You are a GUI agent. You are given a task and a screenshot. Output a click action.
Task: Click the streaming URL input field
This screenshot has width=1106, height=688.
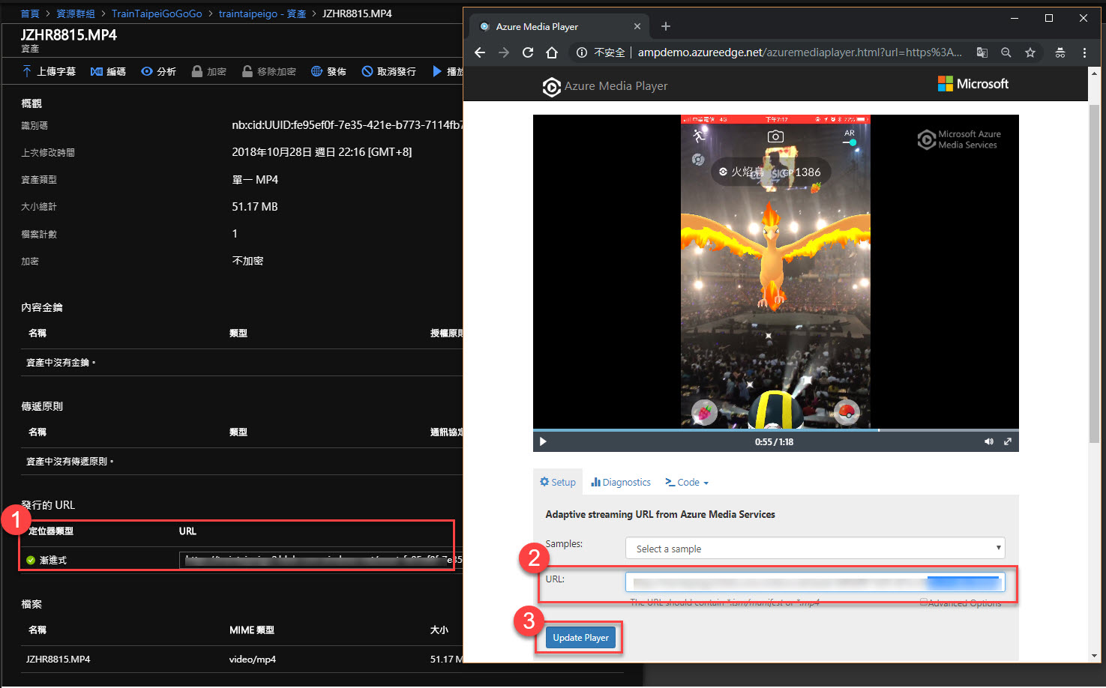[815, 582]
